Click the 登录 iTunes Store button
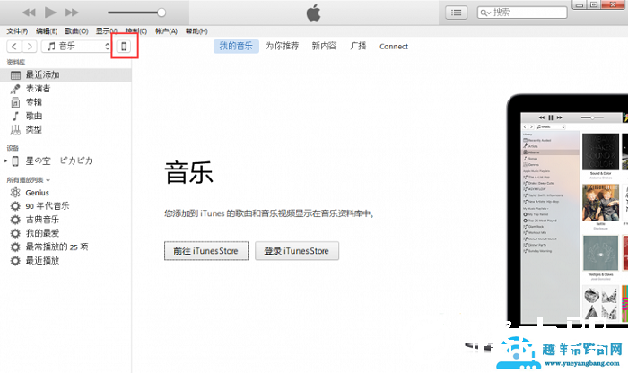628x373 pixels. tap(297, 251)
